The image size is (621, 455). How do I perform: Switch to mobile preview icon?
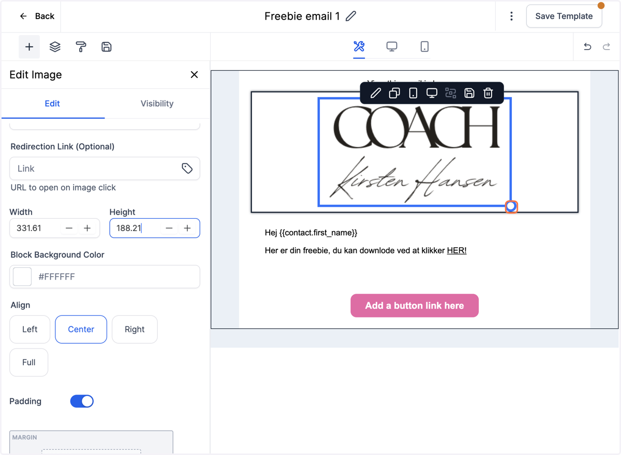(x=424, y=47)
